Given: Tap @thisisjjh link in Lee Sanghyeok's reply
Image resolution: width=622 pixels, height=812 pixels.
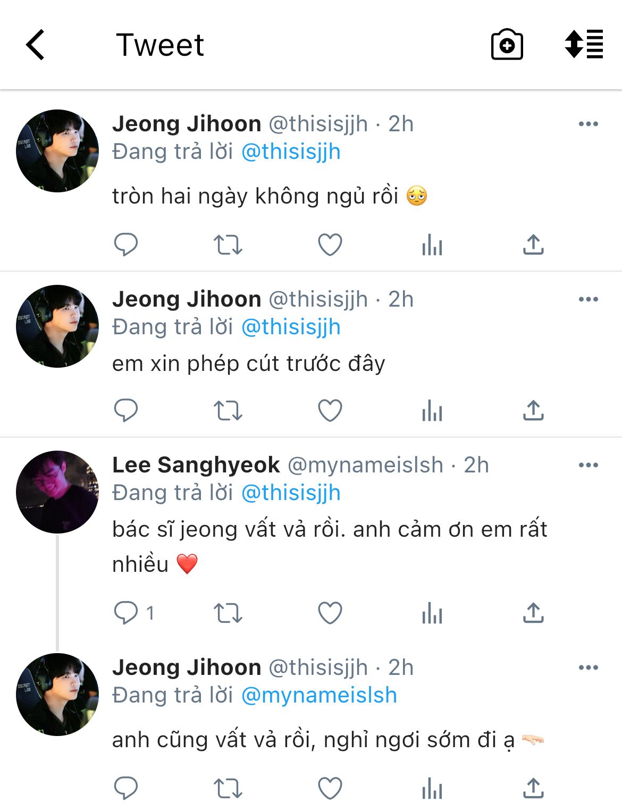Looking at the screenshot, I should pos(291,493).
